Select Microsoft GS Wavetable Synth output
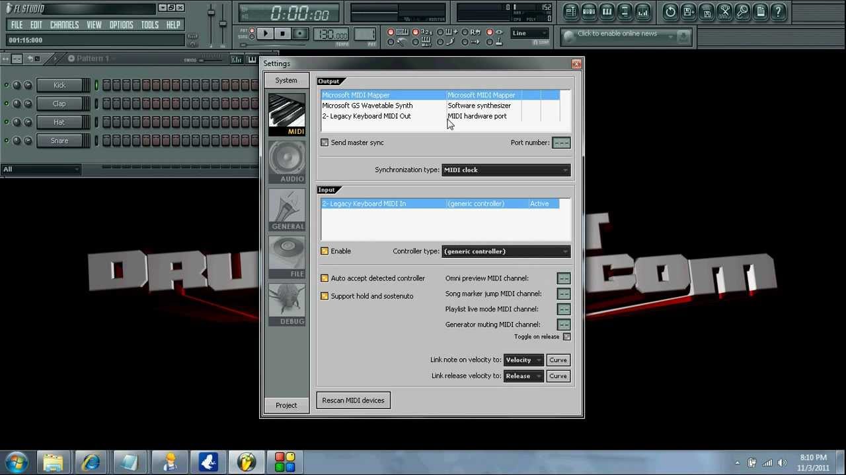 tap(440, 106)
